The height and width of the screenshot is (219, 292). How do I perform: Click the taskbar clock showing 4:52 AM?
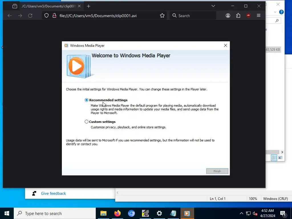point(267,213)
